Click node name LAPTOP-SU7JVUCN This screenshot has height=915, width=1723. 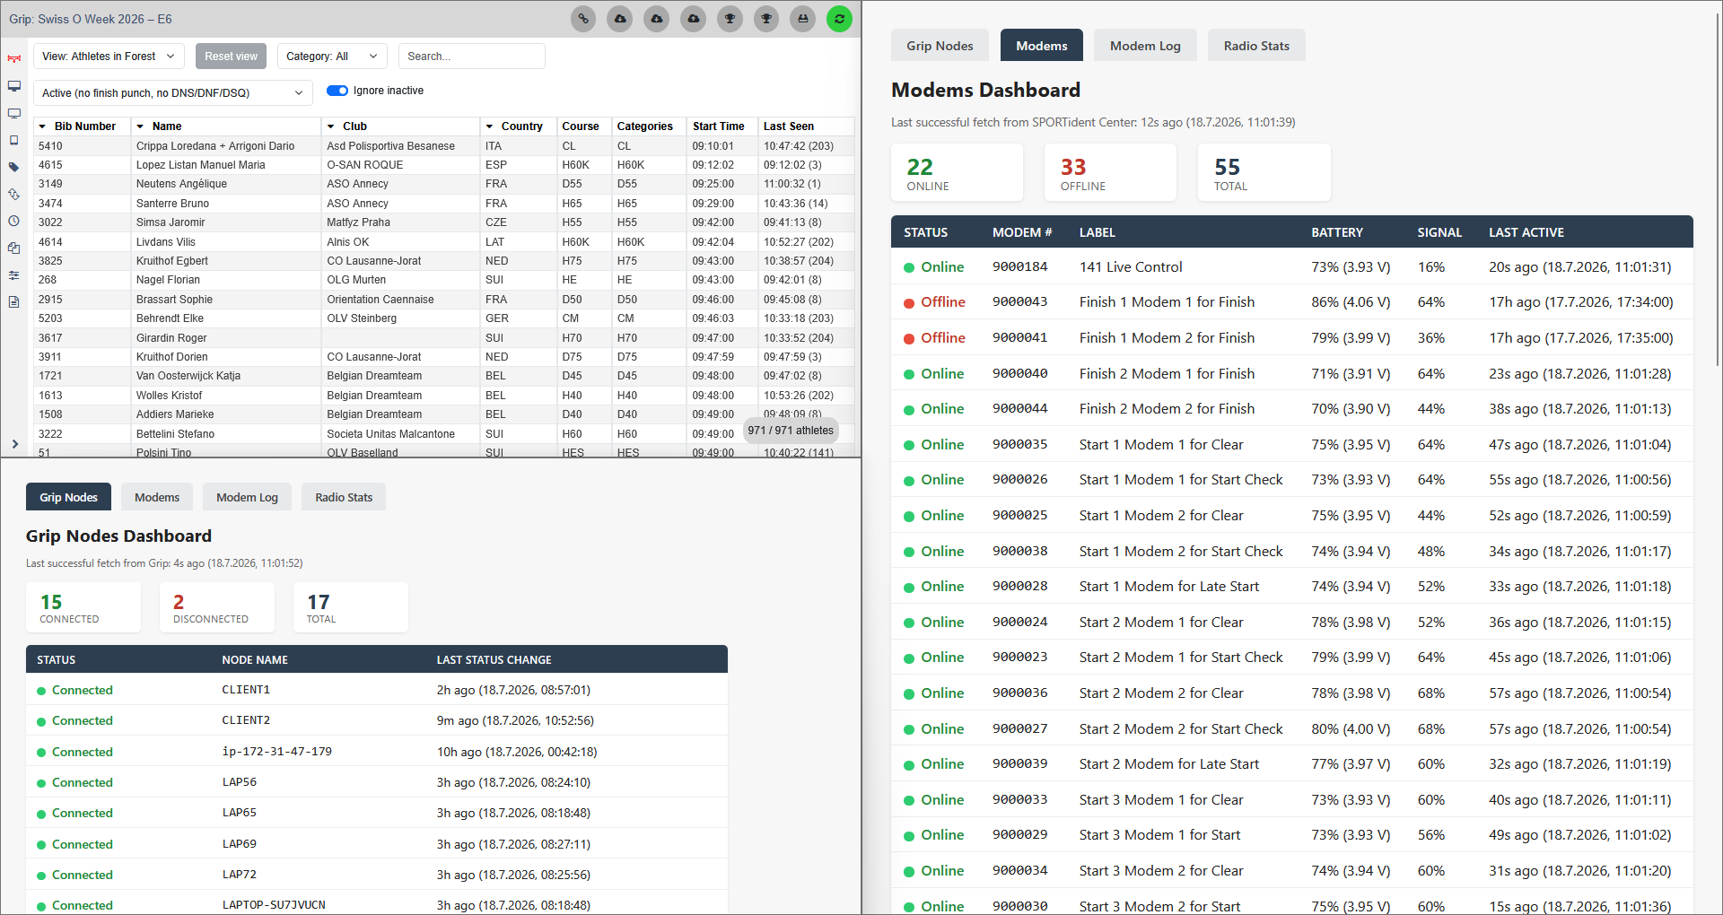tap(274, 905)
